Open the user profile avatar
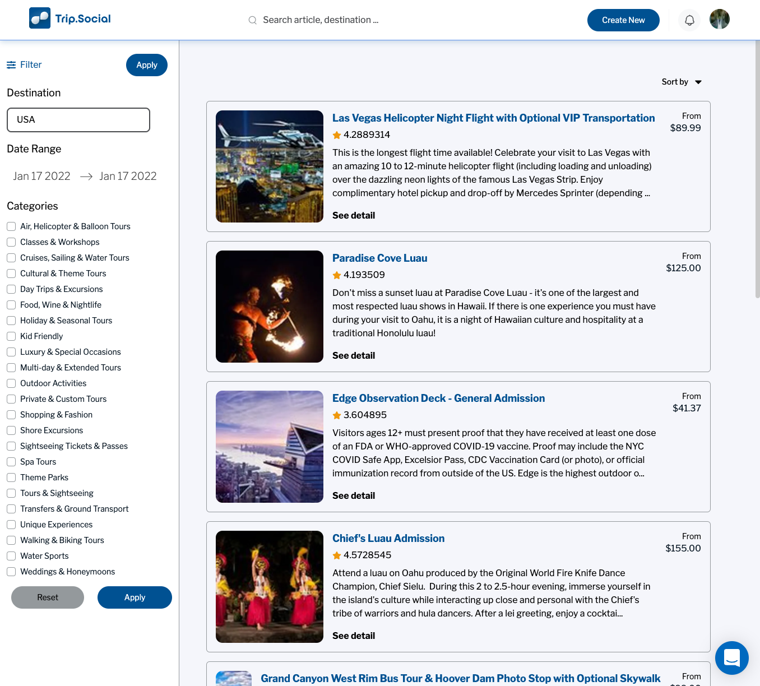 tap(720, 19)
